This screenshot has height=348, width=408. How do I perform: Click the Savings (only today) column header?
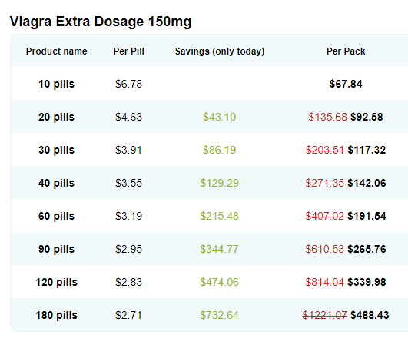pos(220,51)
